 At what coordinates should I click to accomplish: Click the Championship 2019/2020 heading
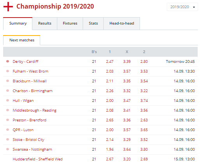point(55,7)
